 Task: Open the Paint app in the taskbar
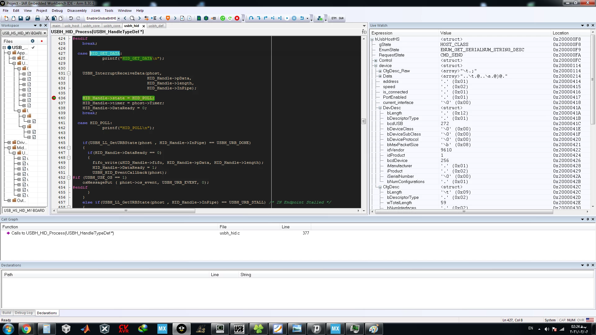(x=373, y=329)
